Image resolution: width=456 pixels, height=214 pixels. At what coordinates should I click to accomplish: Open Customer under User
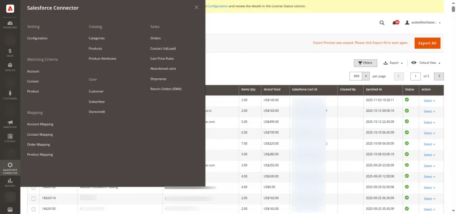(x=96, y=92)
